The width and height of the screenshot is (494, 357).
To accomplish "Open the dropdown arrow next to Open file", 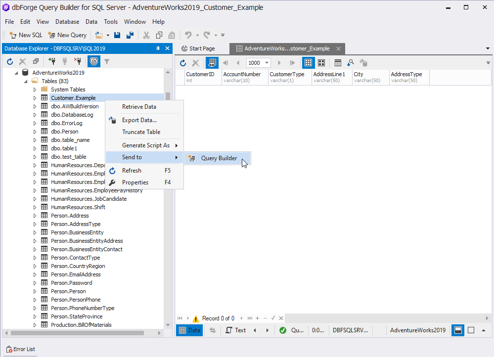I will 108,35.
